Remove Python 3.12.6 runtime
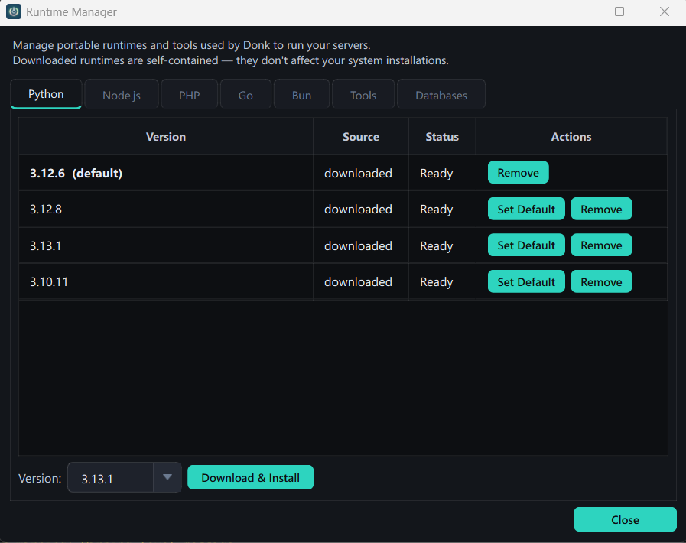Screen dimensions: 686x543 [x=518, y=172]
